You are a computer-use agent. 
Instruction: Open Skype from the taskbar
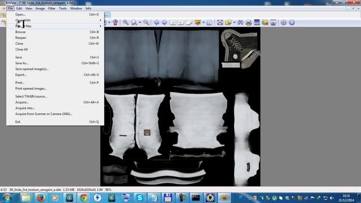coord(139,198)
